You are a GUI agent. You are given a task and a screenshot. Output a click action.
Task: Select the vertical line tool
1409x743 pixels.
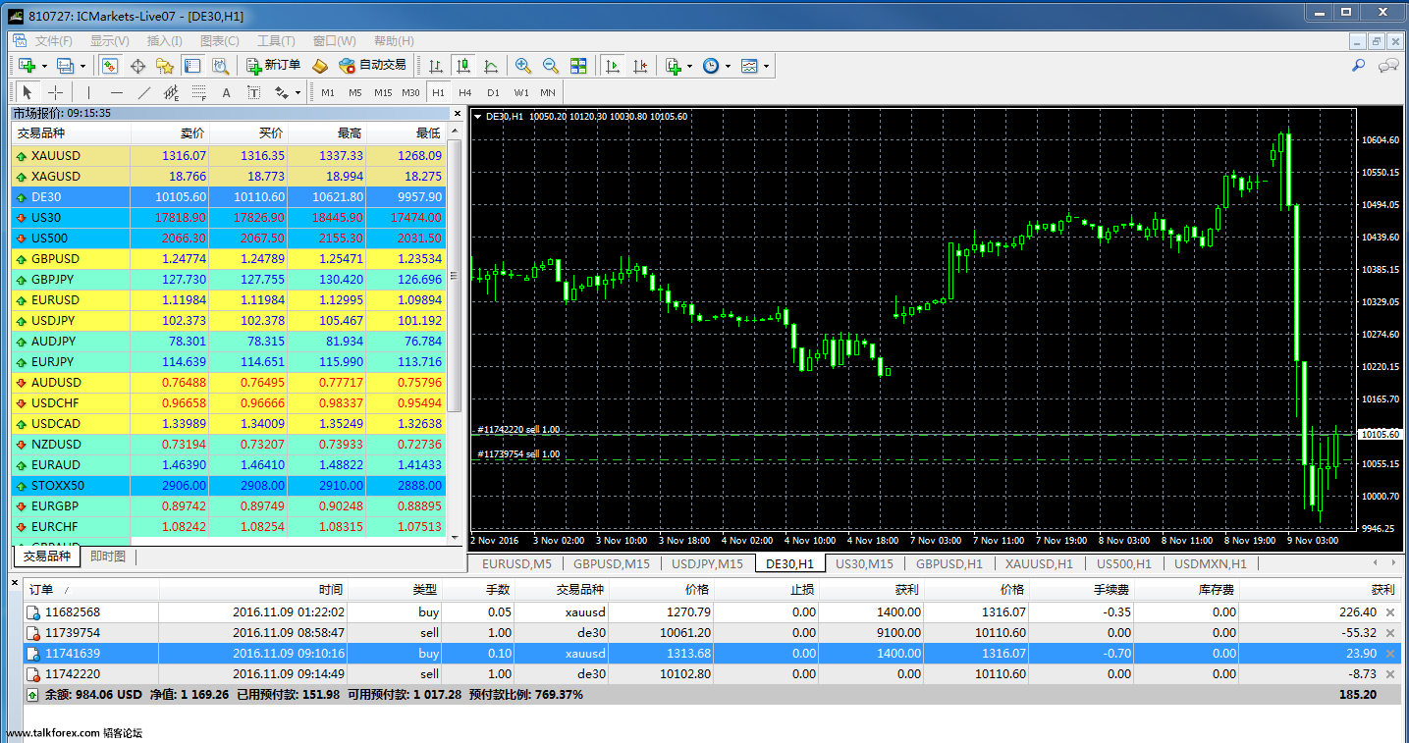click(88, 92)
